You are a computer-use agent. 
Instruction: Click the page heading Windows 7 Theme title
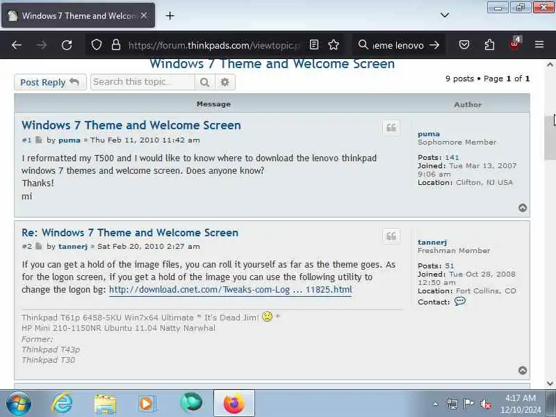pos(272,64)
